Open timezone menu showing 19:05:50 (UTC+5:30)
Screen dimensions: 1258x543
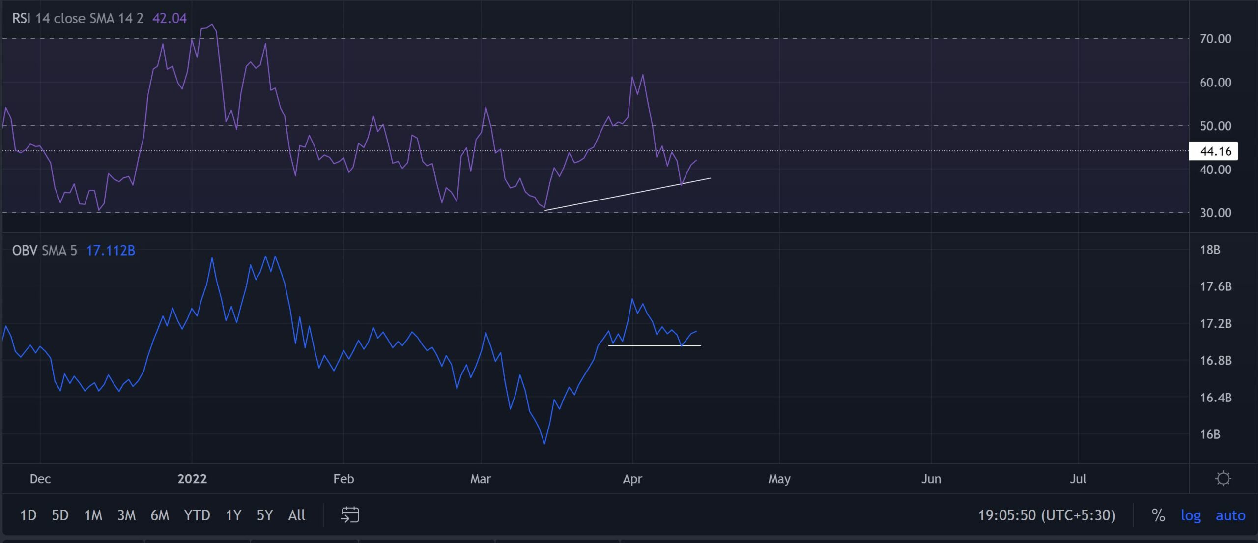point(1046,515)
